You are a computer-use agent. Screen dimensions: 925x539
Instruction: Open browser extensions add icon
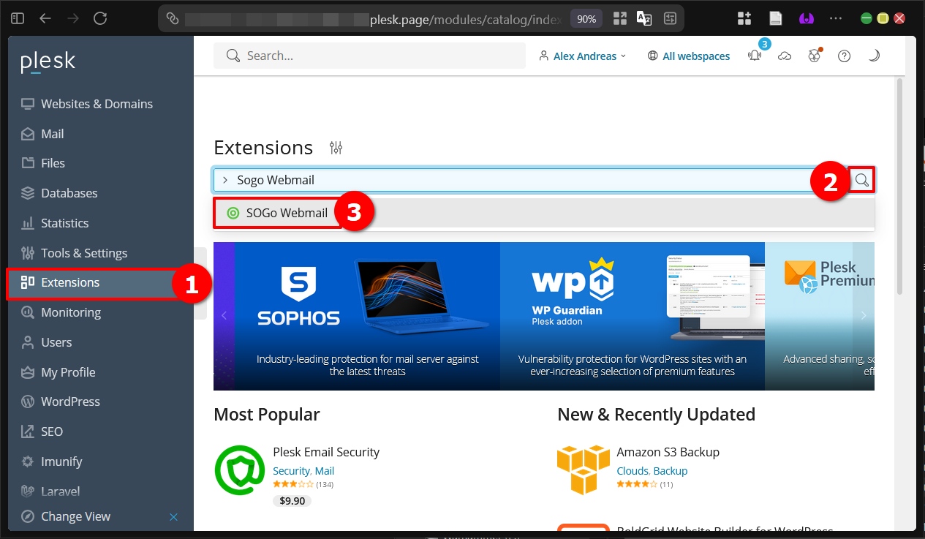point(744,18)
